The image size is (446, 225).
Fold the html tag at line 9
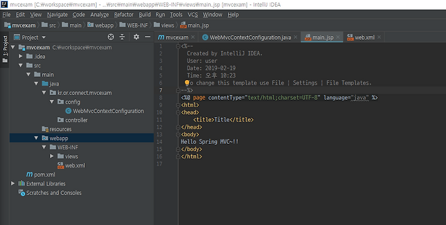tap(178, 105)
